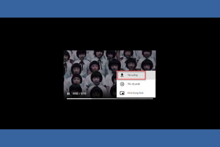
Task: Click the playback speed circle icon
Action: tap(122, 84)
